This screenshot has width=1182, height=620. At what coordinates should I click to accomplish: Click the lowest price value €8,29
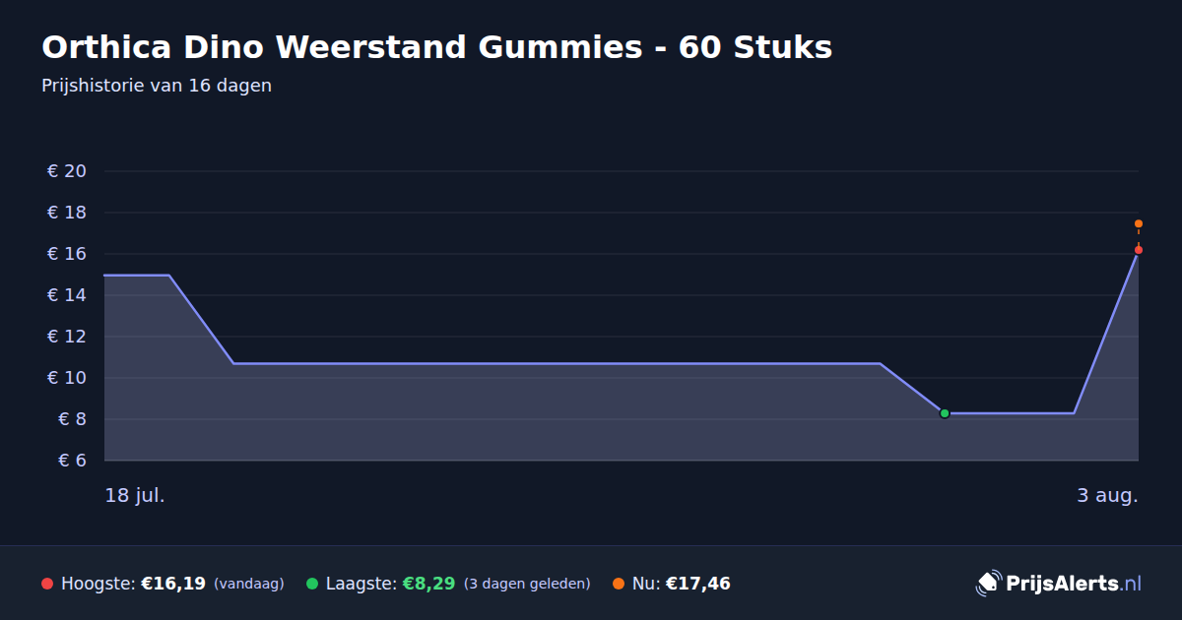click(x=428, y=584)
